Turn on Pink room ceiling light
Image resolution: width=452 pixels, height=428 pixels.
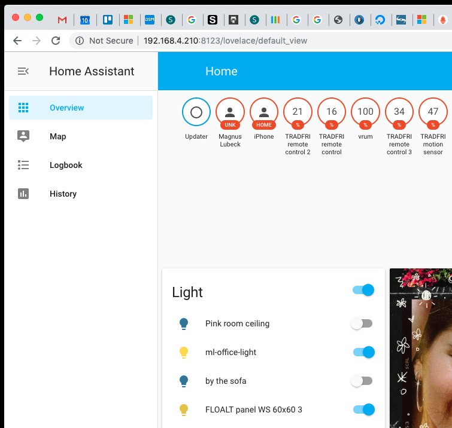pos(362,323)
